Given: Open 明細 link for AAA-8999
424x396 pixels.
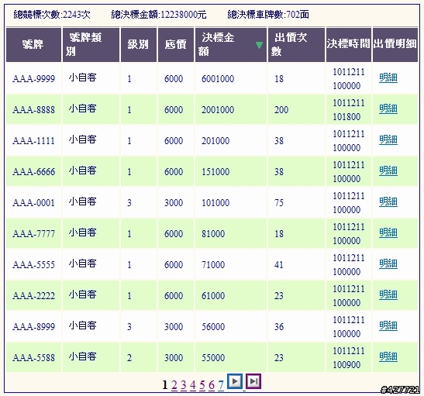Looking at the screenshot, I should [388, 326].
